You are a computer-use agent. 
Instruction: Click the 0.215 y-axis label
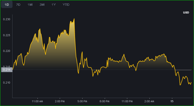click(7, 67)
